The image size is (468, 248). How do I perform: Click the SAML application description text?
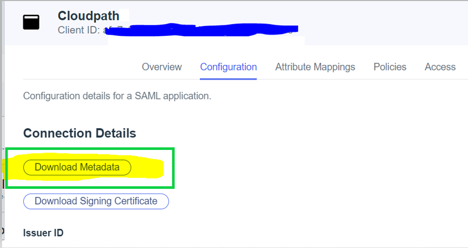[x=117, y=96]
